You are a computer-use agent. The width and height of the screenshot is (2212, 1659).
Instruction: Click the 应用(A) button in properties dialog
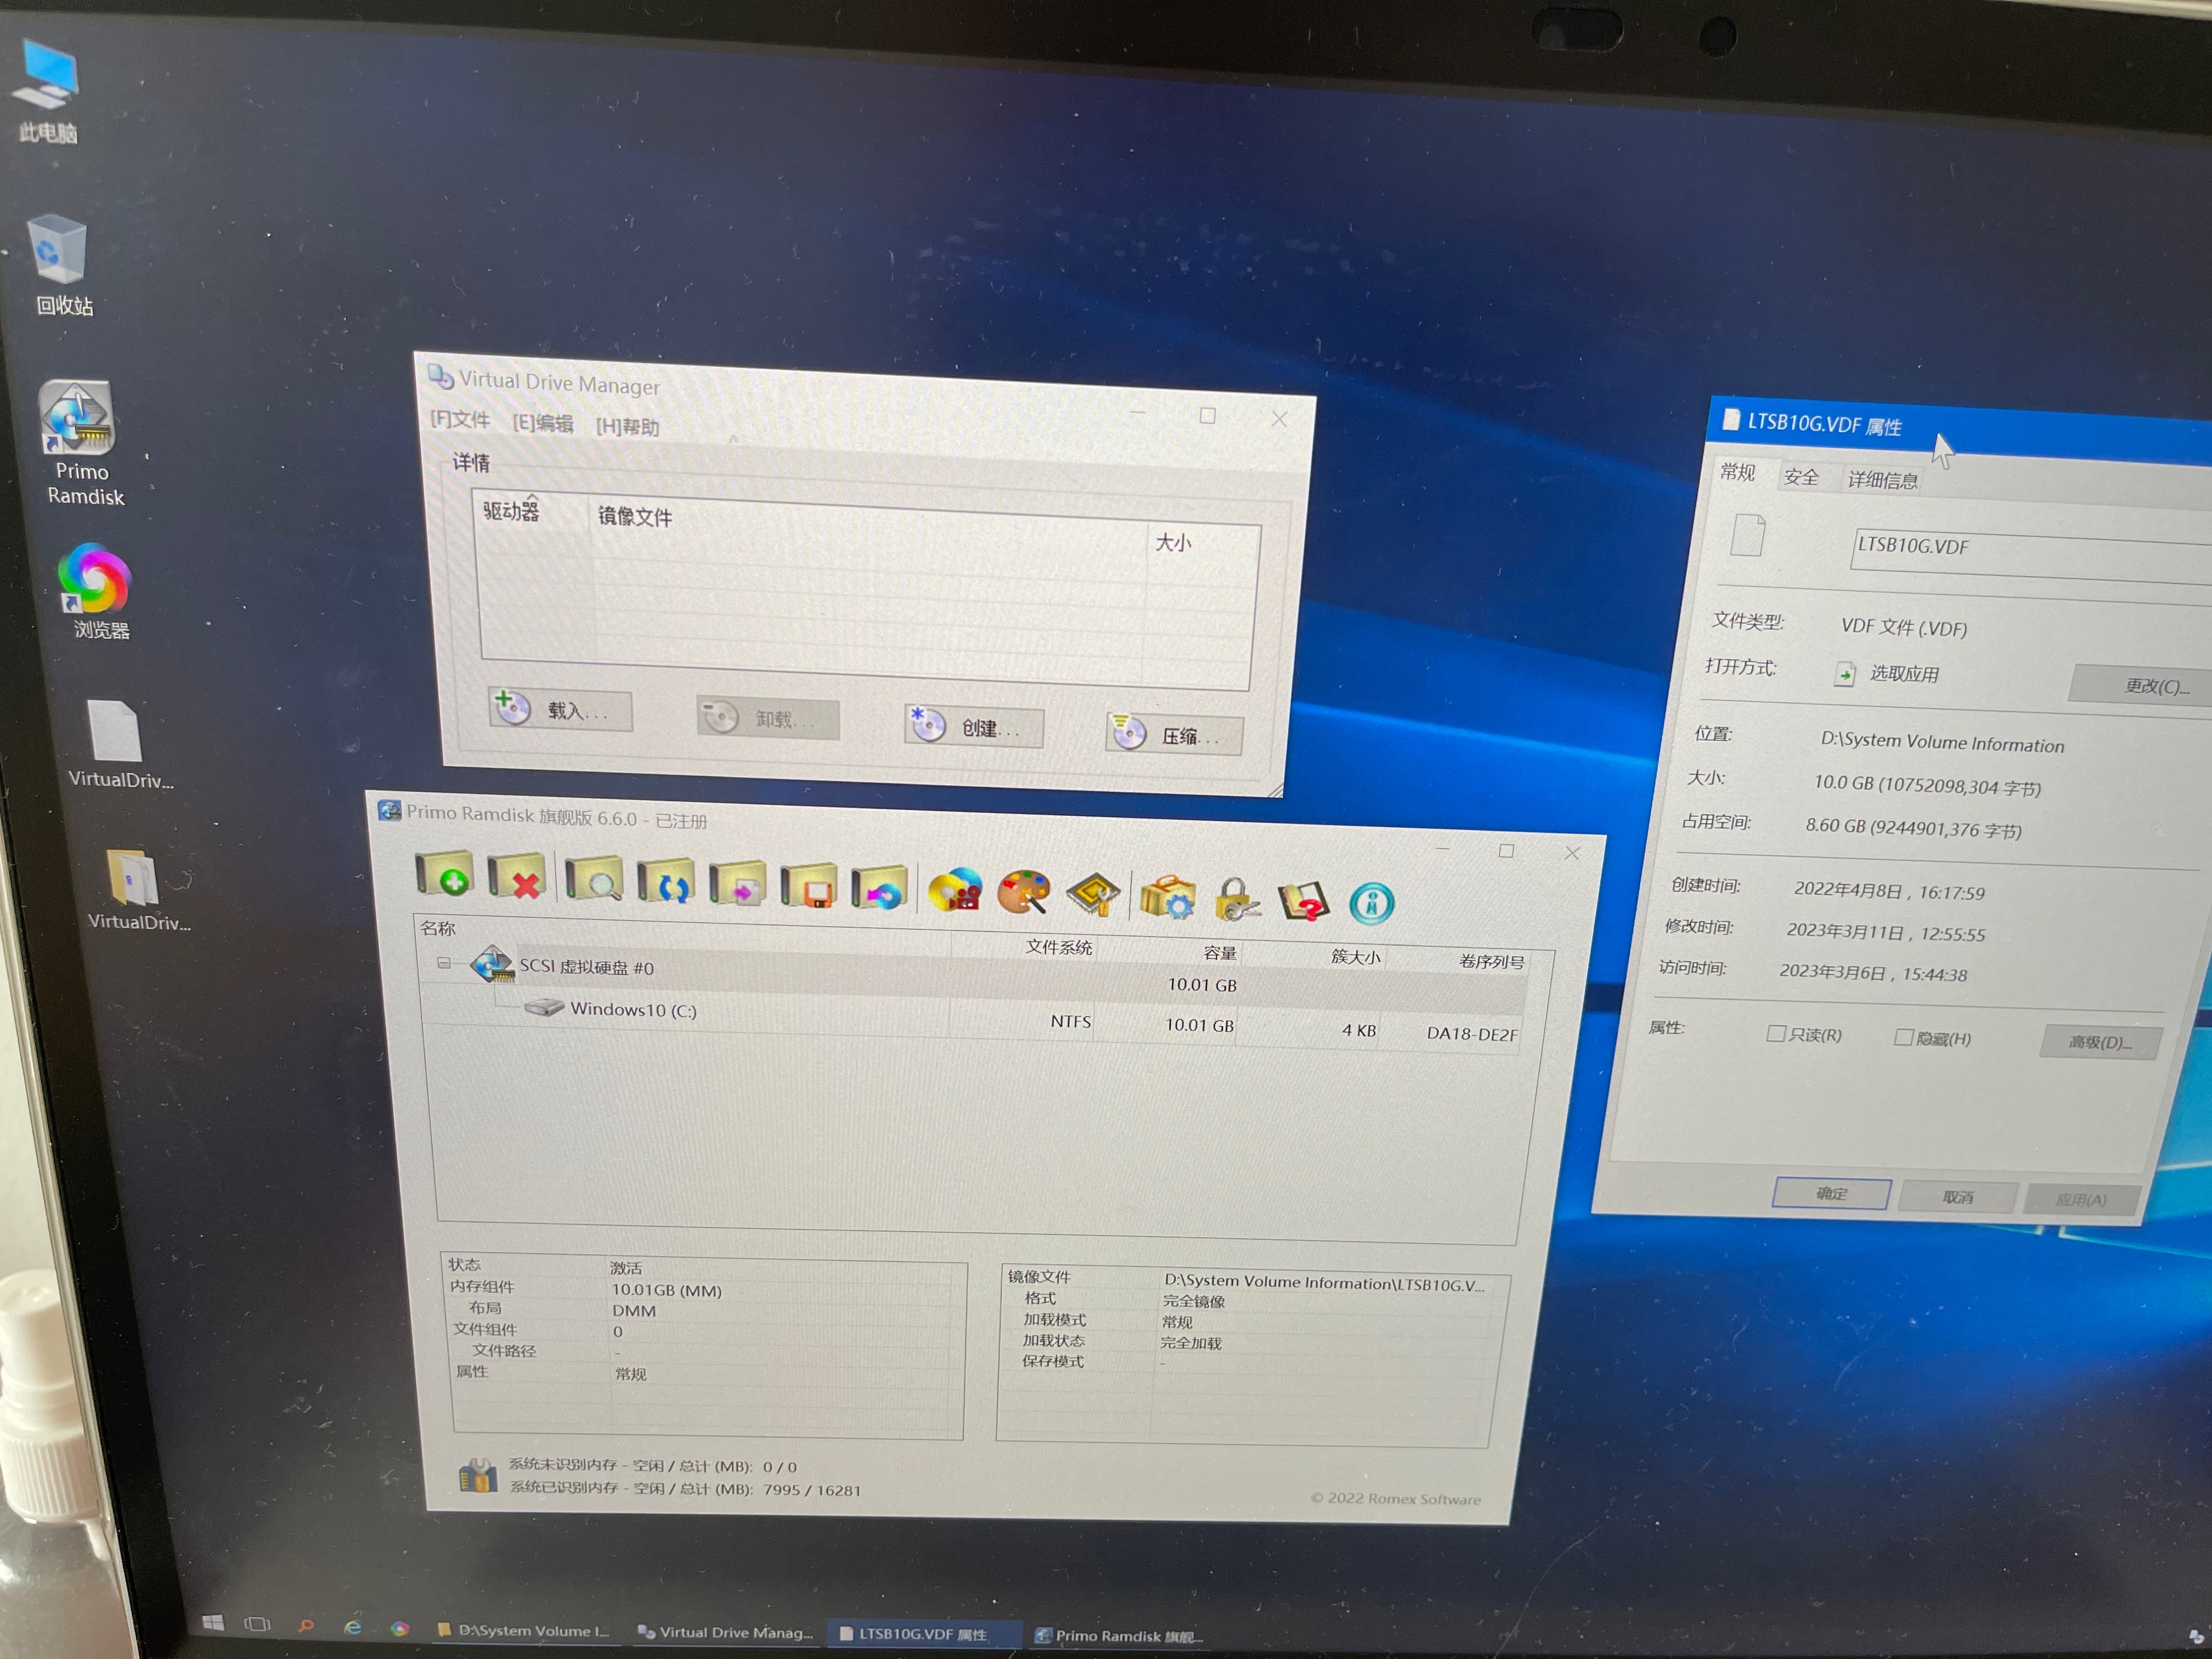coord(2081,1199)
